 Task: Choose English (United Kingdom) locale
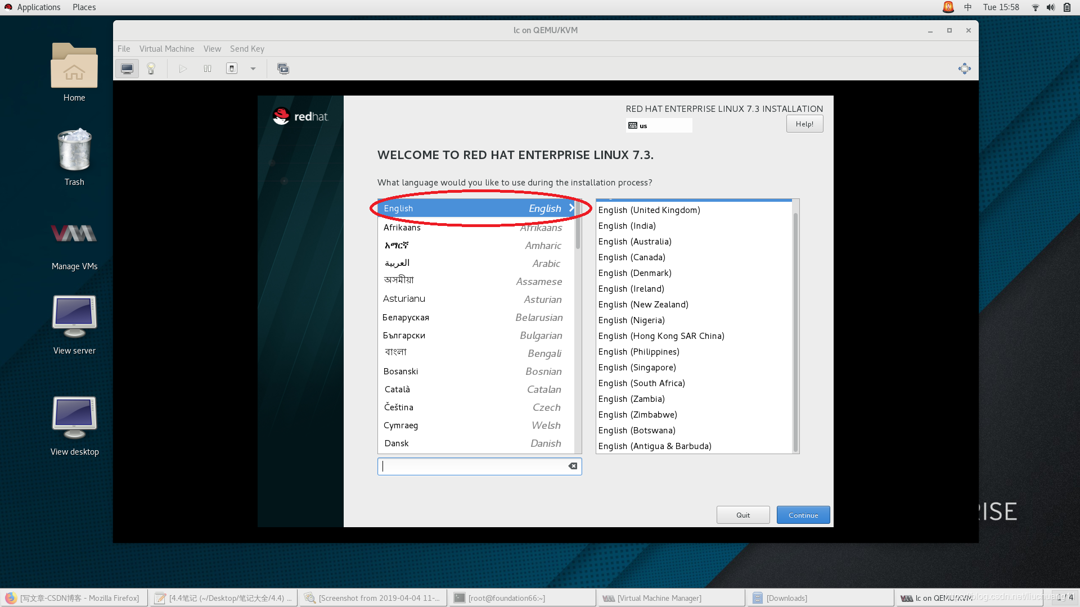point(694,210)
